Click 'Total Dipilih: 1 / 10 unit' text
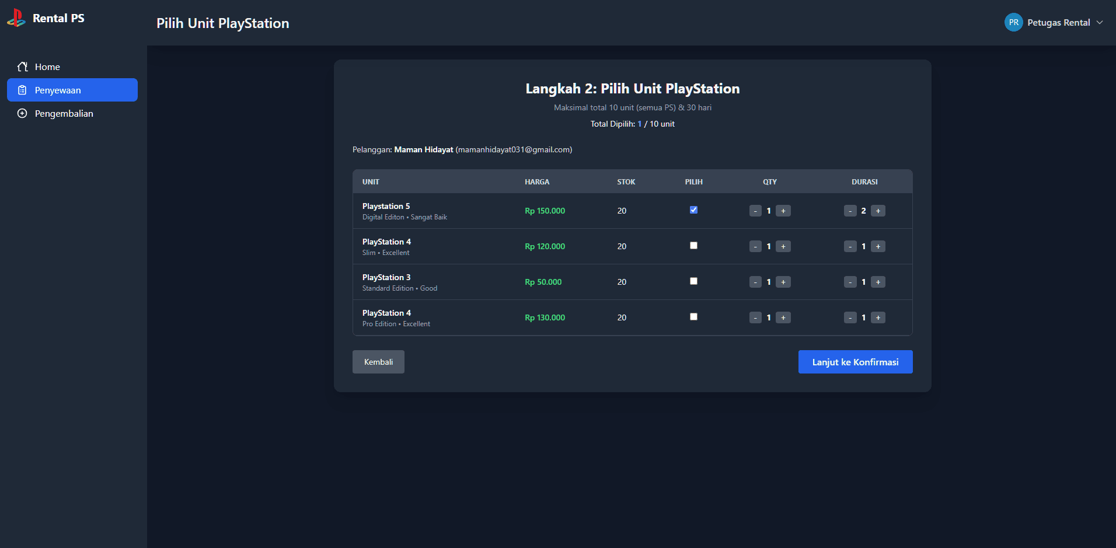Viewport: 1116px width, 548px height. 632,124
